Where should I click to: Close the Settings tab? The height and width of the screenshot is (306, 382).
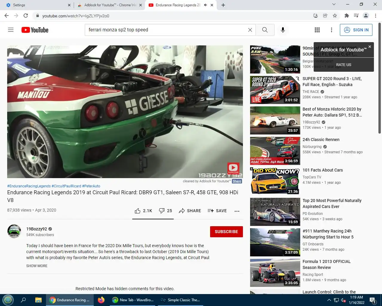pos(69,5)
